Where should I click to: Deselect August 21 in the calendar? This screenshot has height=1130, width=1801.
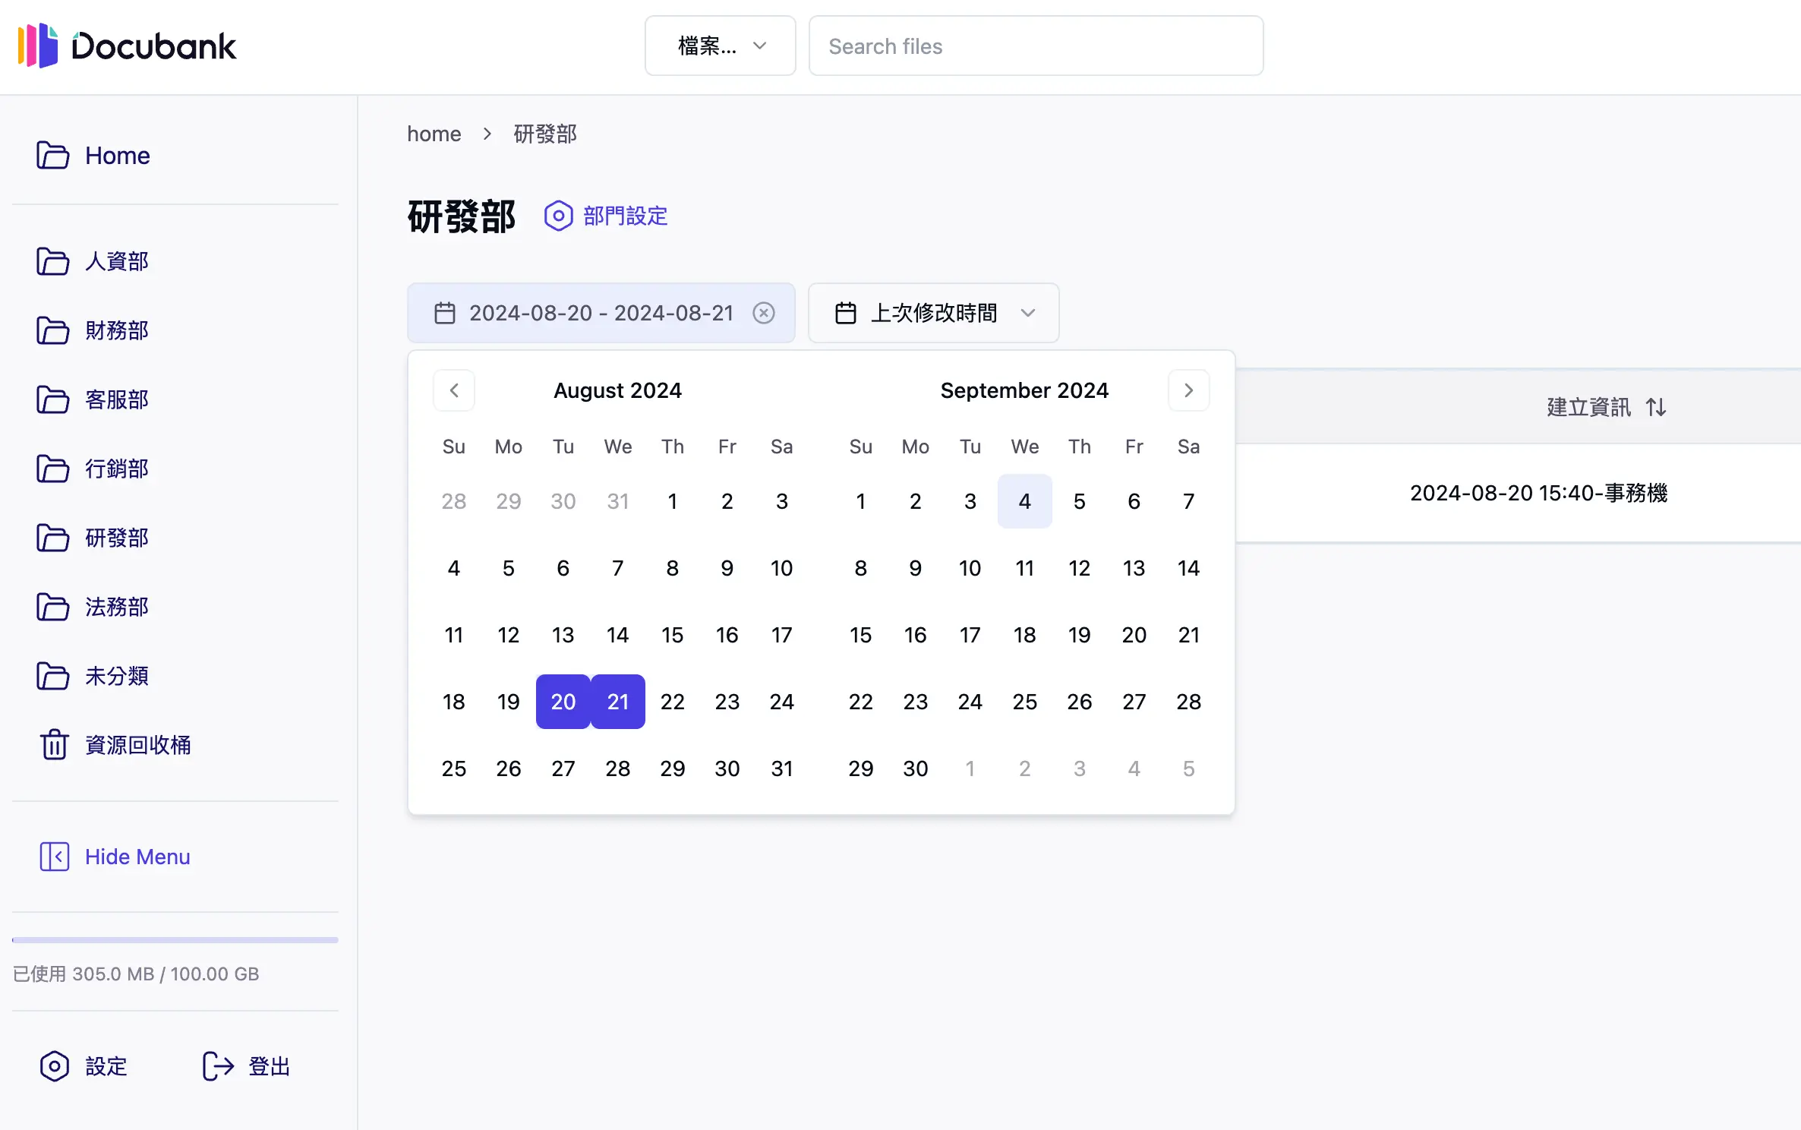[x=617, y=701]
